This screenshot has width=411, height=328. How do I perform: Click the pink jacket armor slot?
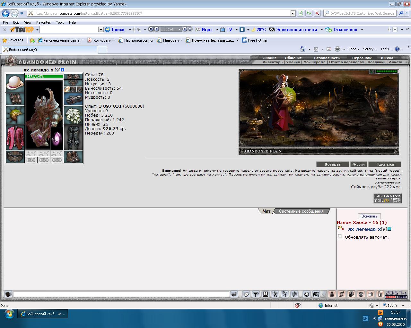click(15, 137)
